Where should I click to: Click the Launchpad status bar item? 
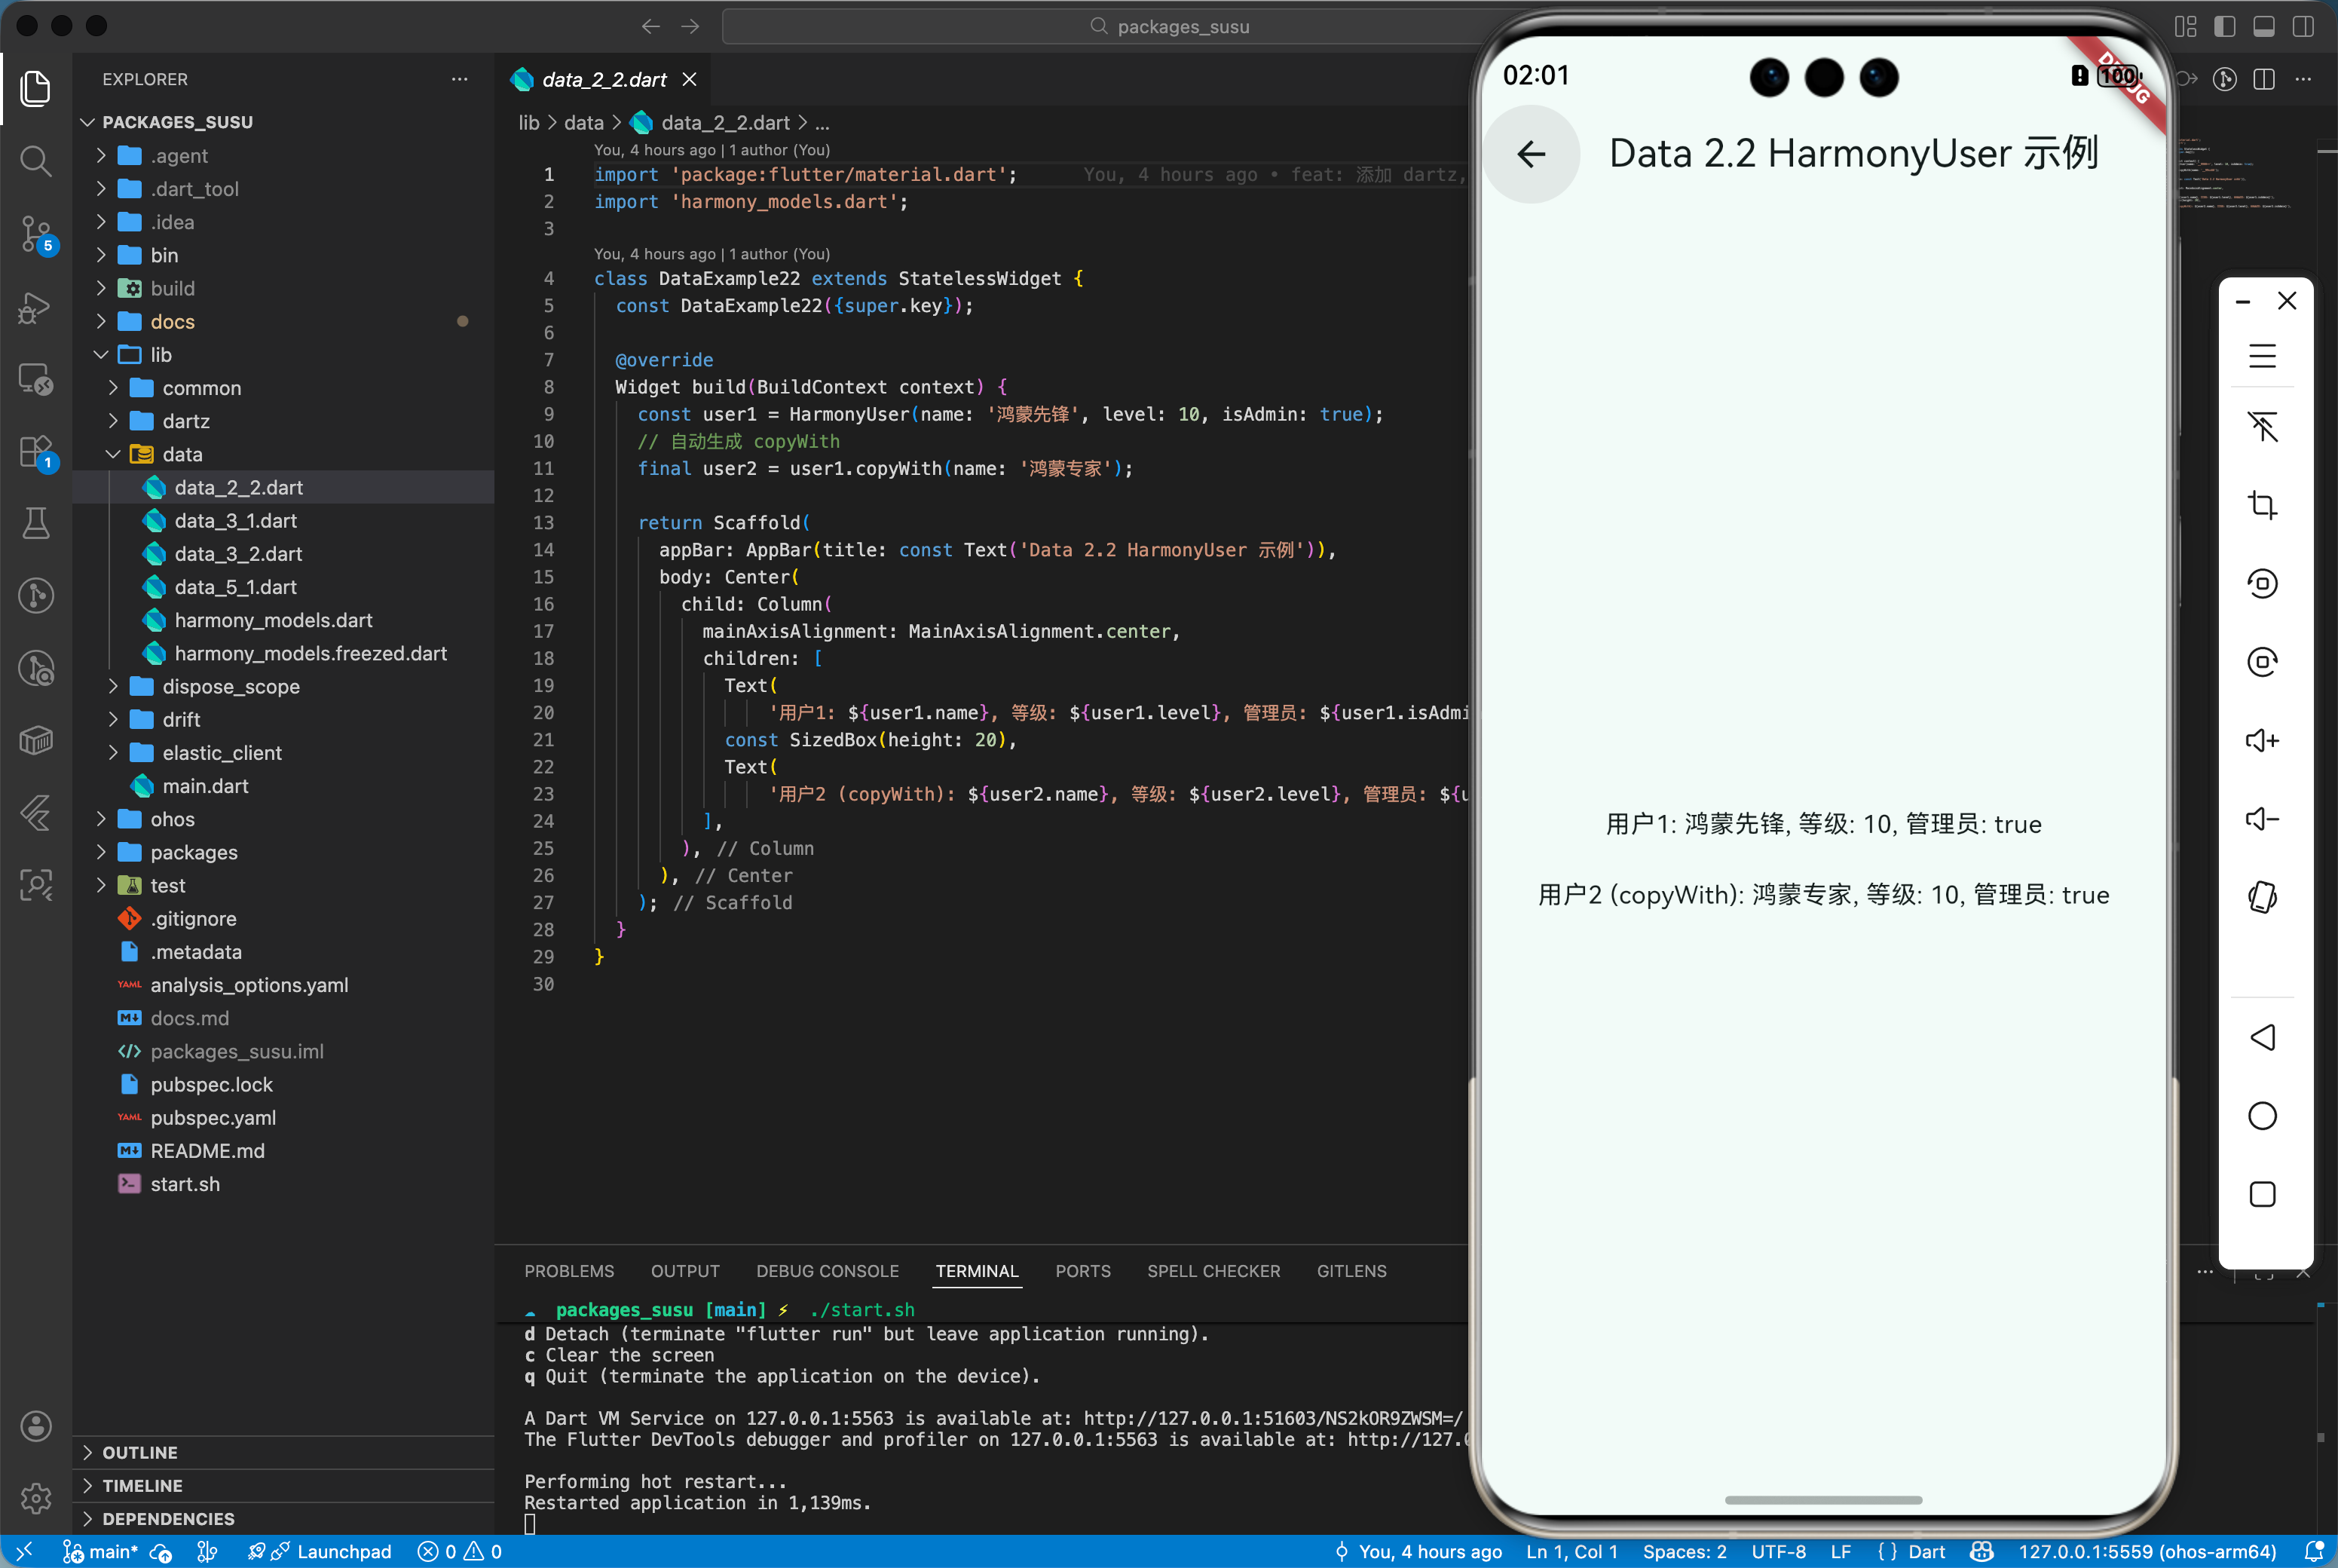pos(332,1551)
